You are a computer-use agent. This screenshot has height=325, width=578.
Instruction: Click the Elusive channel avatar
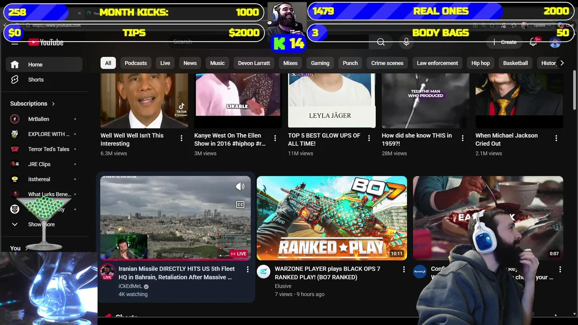point(264,271)
